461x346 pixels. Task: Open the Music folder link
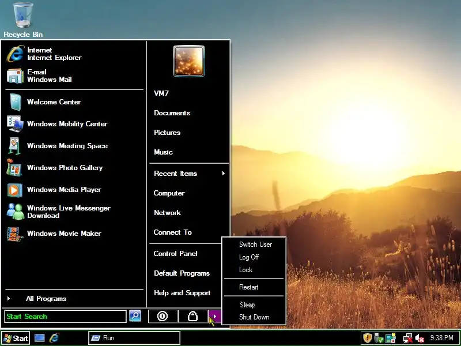[163, 152]
